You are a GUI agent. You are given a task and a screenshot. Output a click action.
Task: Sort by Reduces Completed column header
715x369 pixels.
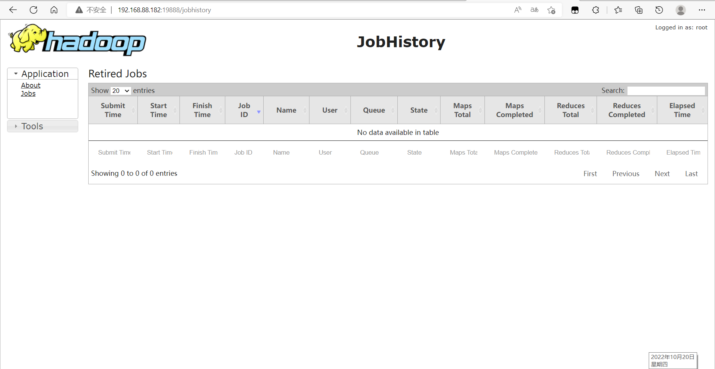pos(627,110)
